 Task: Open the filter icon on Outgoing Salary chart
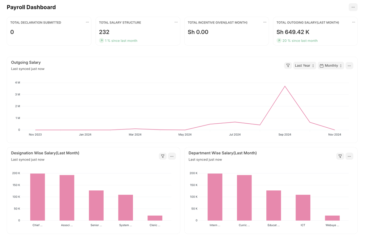coord(288,65)
